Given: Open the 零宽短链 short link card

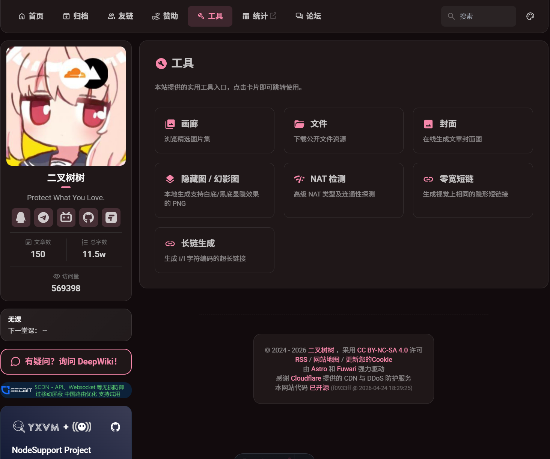Looking at the screenshot, I should click(x=473, y=190).
